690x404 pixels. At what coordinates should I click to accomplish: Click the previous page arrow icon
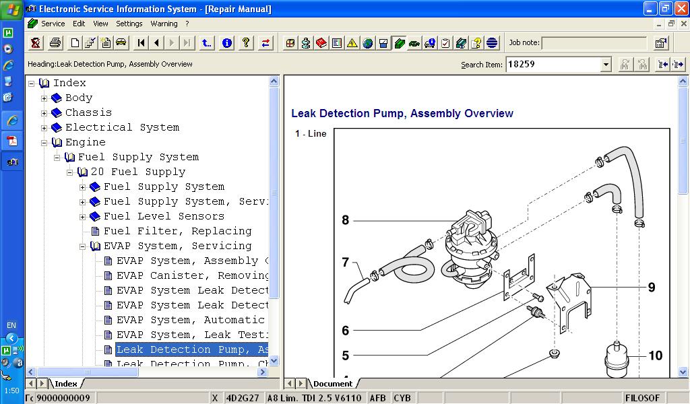coord(156,43)
